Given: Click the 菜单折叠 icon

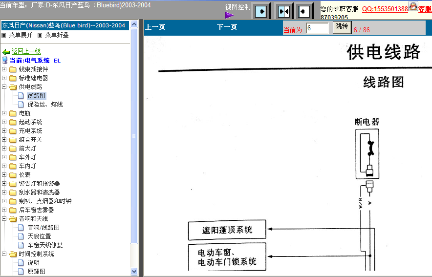Looking at the screenshot, I should pos(40,35).
